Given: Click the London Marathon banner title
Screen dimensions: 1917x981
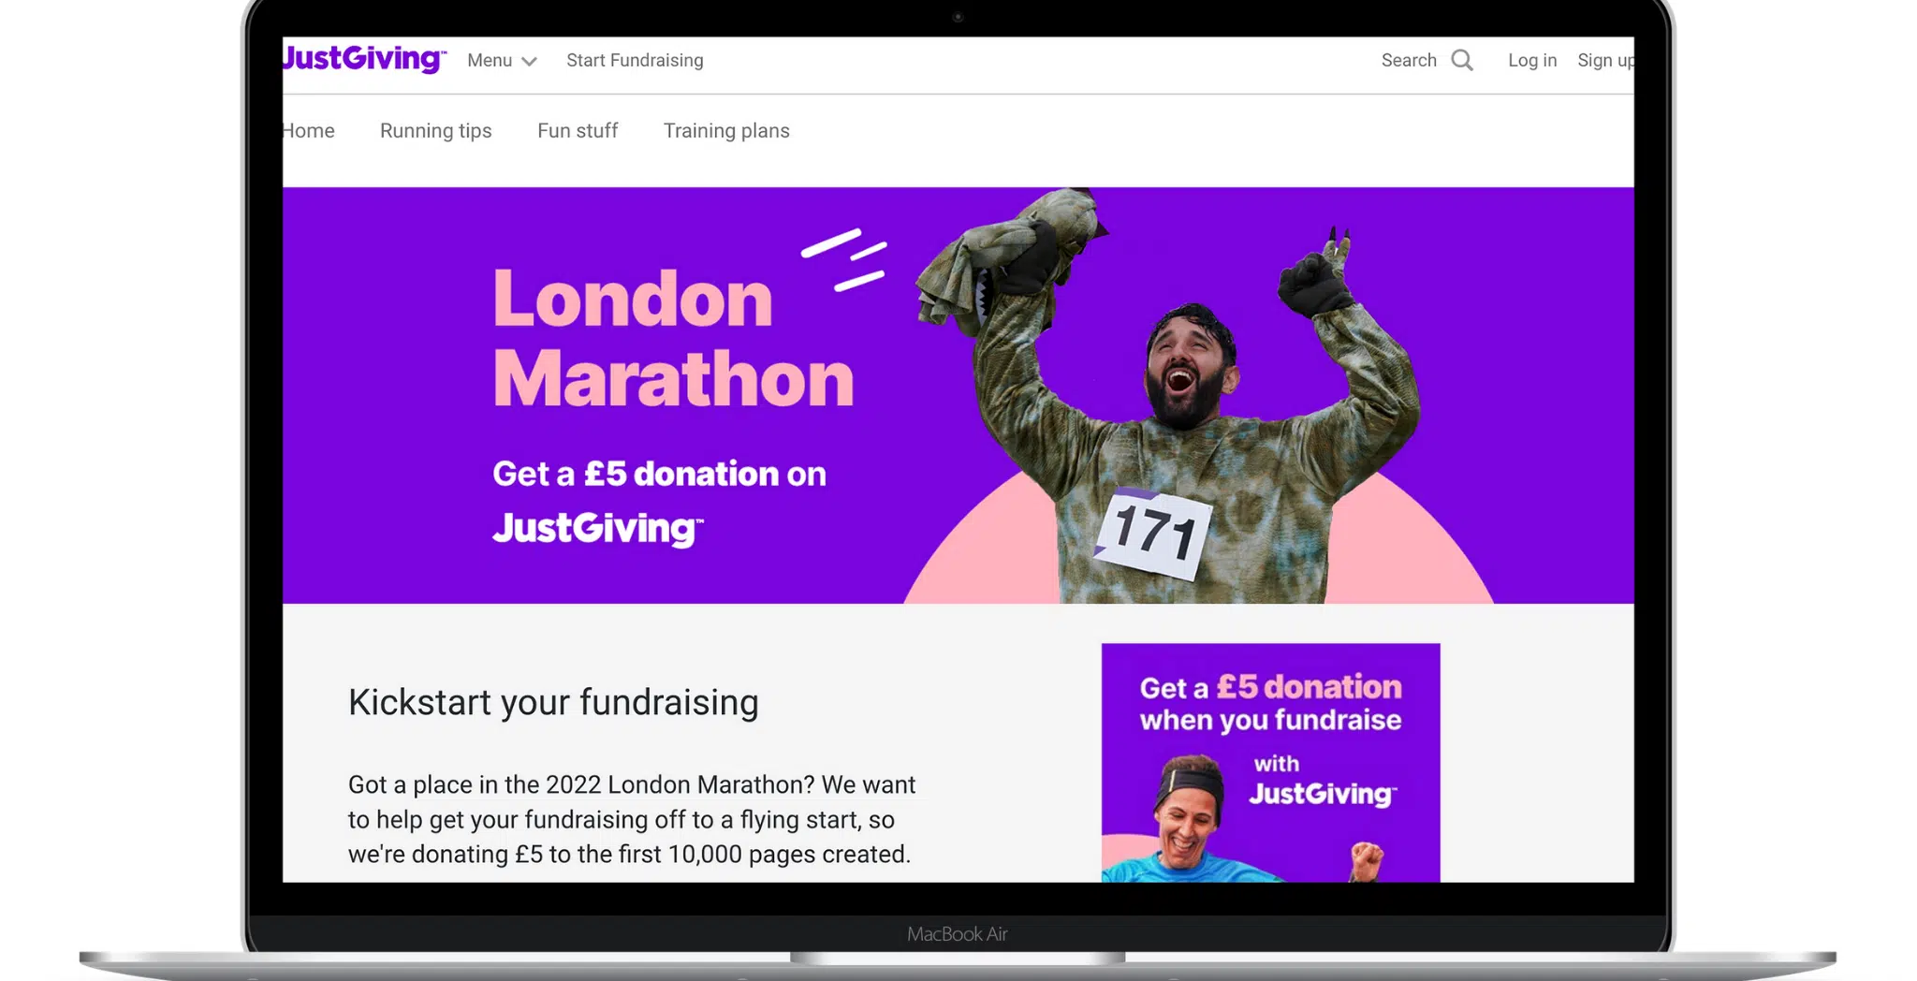Looking at the screenshot, I should pos(673,339).
